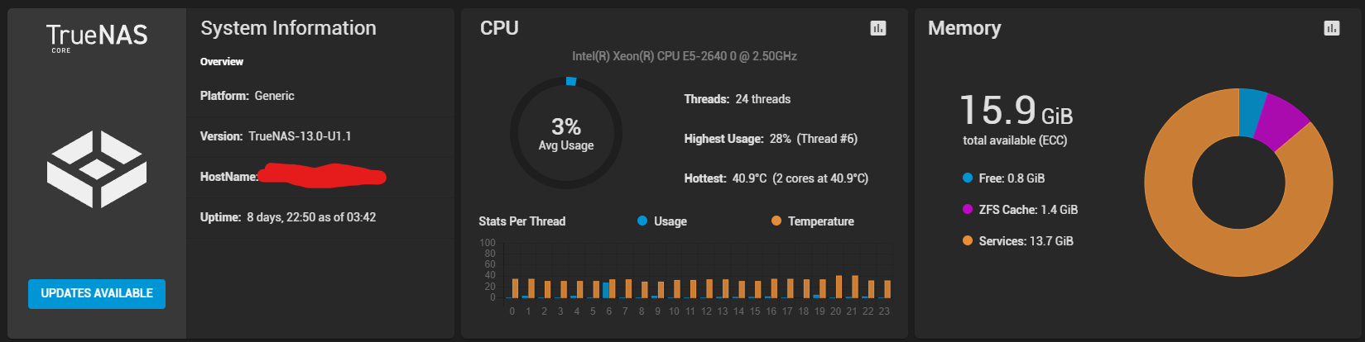Click the purple ZFS Cache legend dot

click(x=968, y=210)
